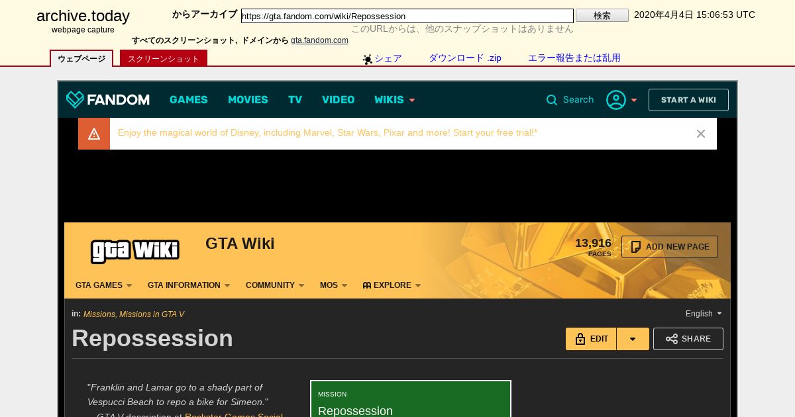Expand the COMMUNITY menu
This screenshot has height=417, width=795.
275,285
